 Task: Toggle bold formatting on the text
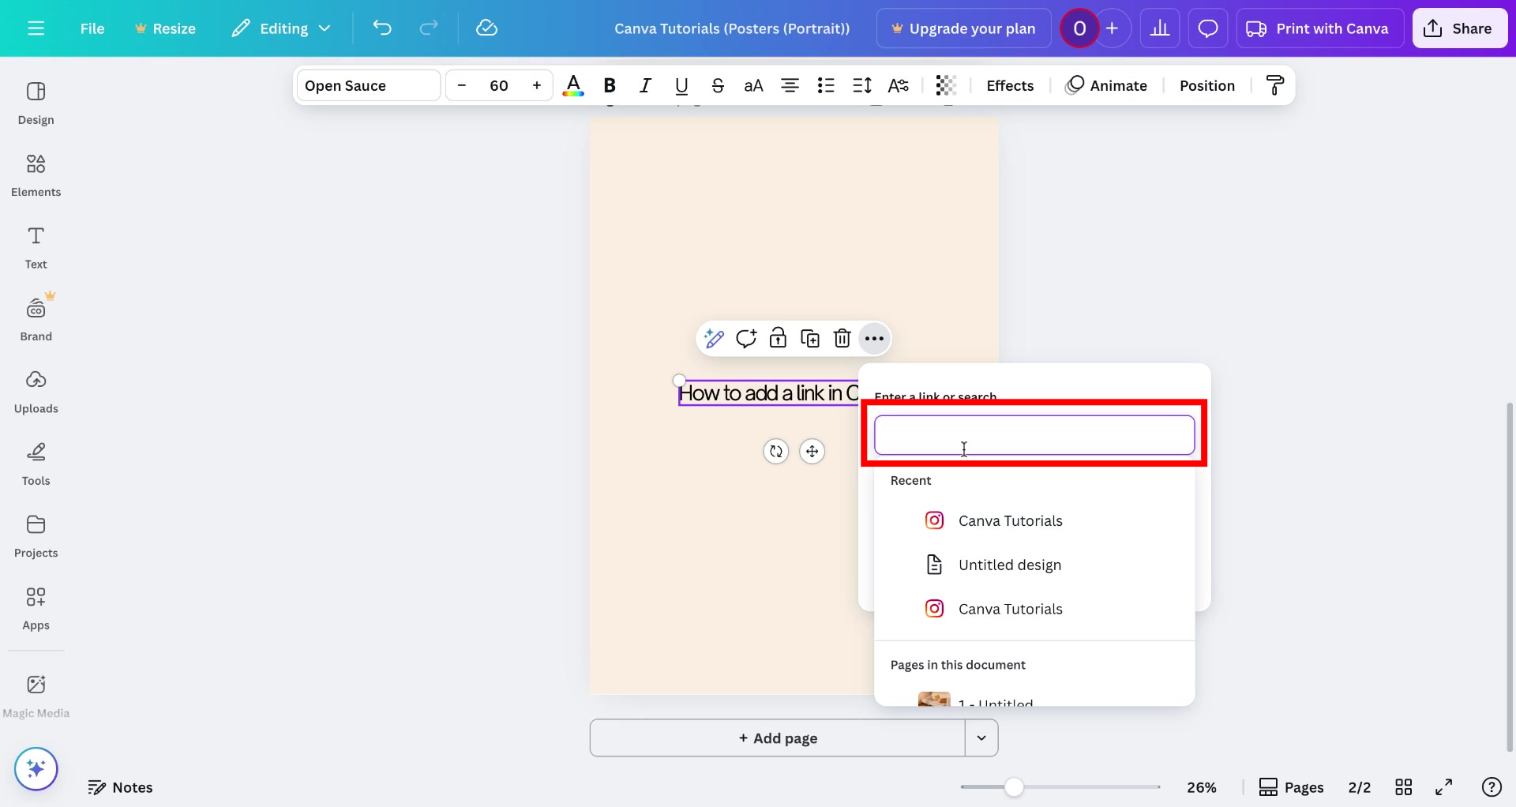pyautogui.click(x=609, y=85)
